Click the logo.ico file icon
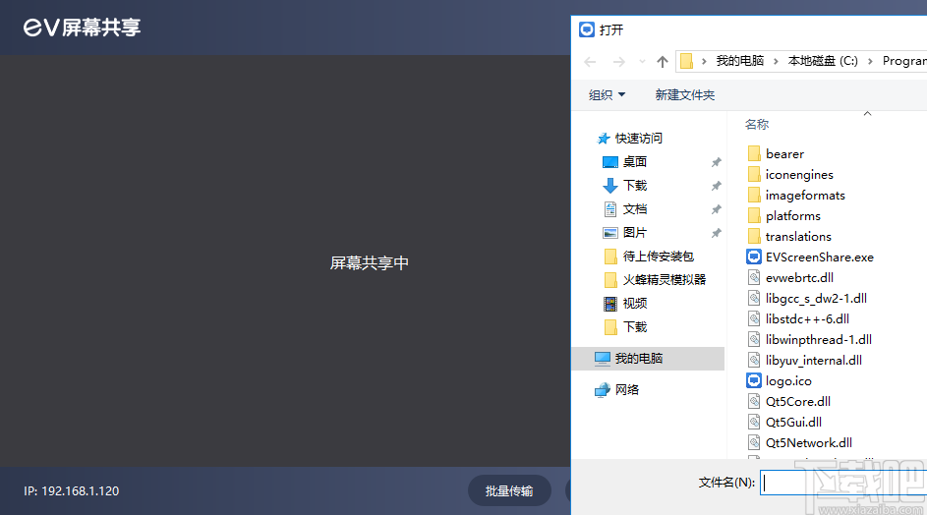Screen dimensions: 927x515 point(754,380)
